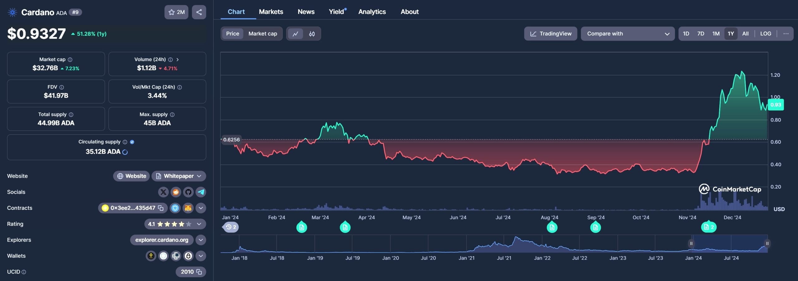Open the Binance wallet icon
This screenshot has height=281, width=798.
[x=151, y=256]
